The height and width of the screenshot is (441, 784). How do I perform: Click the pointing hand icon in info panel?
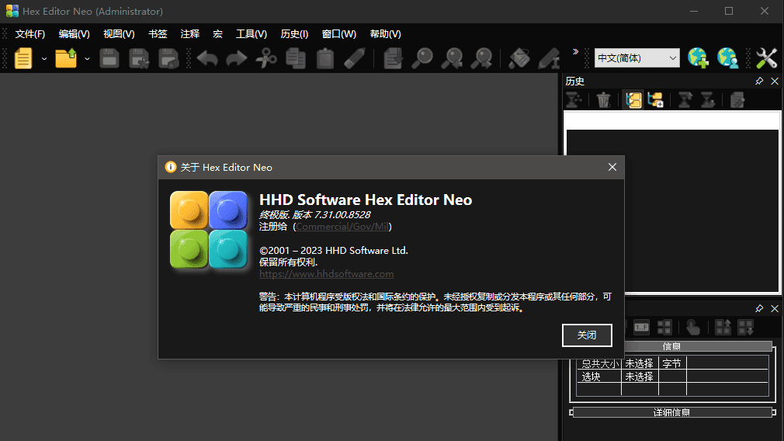[x=693, y=328]
